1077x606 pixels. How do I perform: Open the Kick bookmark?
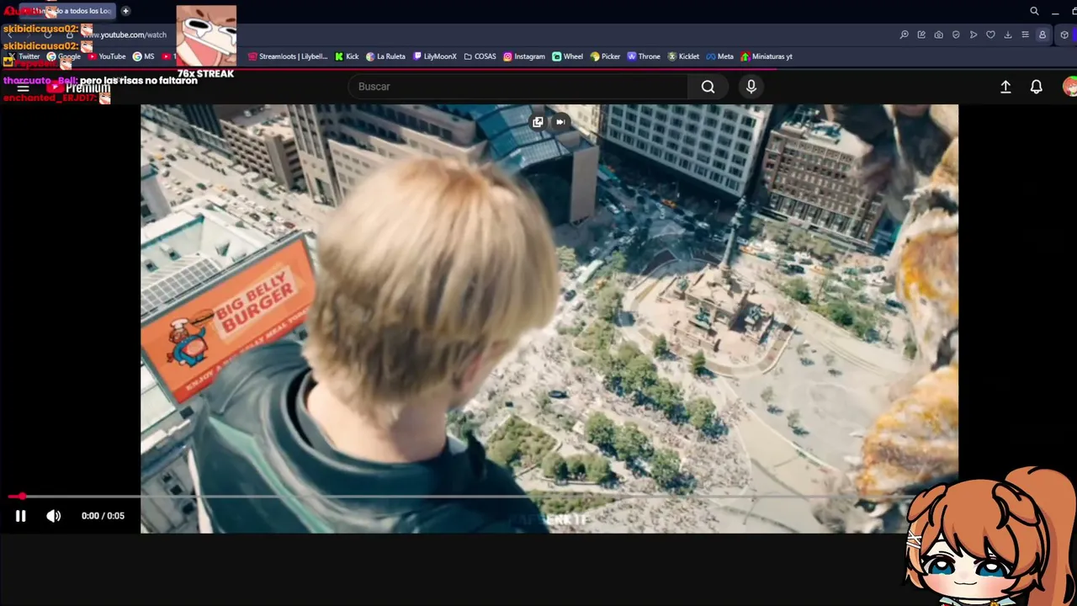pyautogui.click(x=347, y=56)
